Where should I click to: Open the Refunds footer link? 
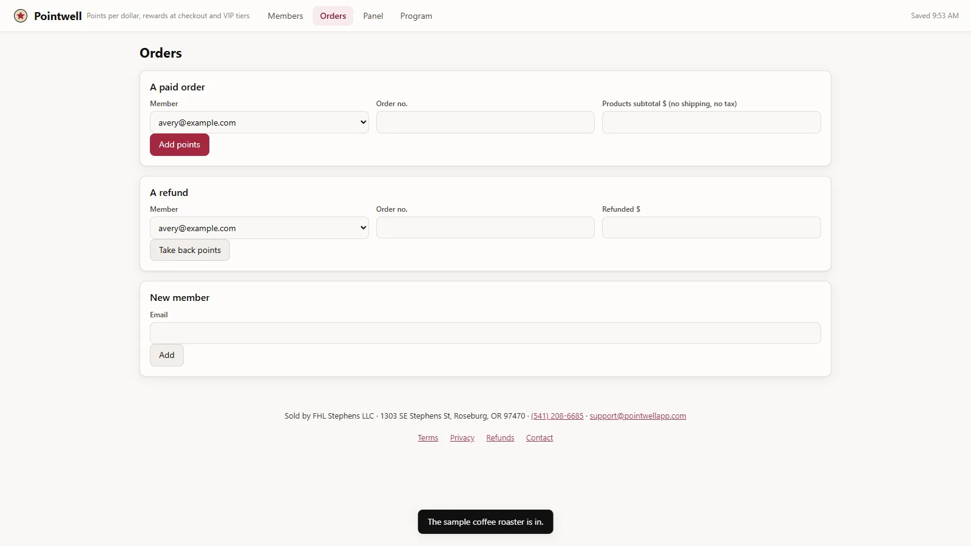click(500, 437)
